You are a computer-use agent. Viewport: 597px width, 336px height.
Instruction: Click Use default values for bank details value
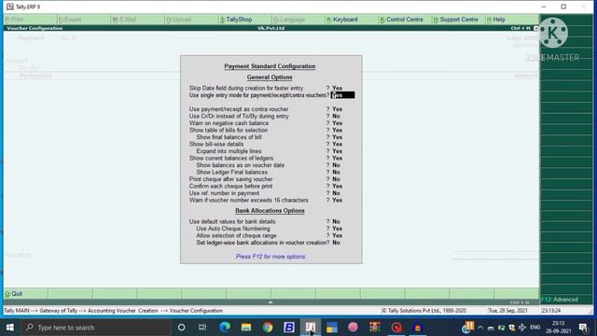tap(336, 221)
